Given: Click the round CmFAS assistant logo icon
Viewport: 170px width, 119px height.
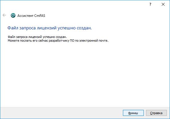Looking at the screenshot, I should click(x=13, y=15).
